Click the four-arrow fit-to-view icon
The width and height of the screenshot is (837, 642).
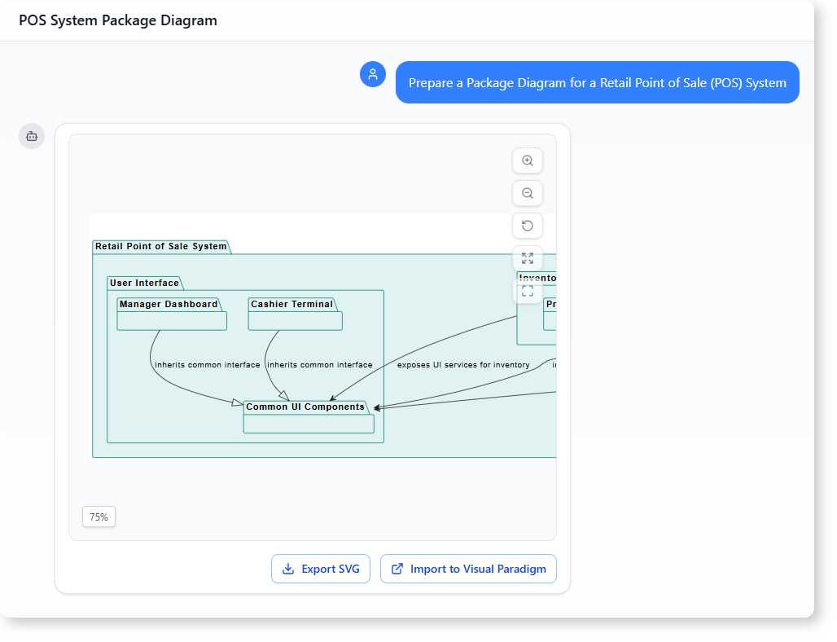pyautogui.click(x=528, y=258)
